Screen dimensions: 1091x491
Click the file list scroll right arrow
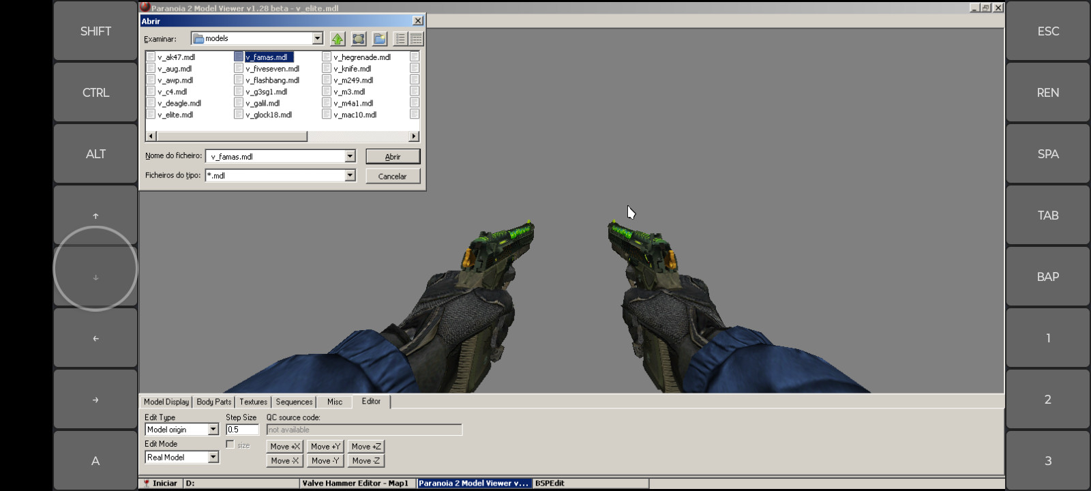(x=414, y=136)
